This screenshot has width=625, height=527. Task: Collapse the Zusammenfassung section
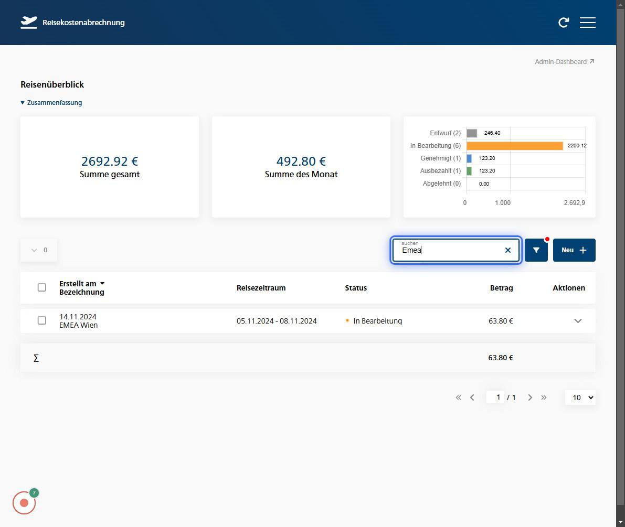tap(51, 103)
